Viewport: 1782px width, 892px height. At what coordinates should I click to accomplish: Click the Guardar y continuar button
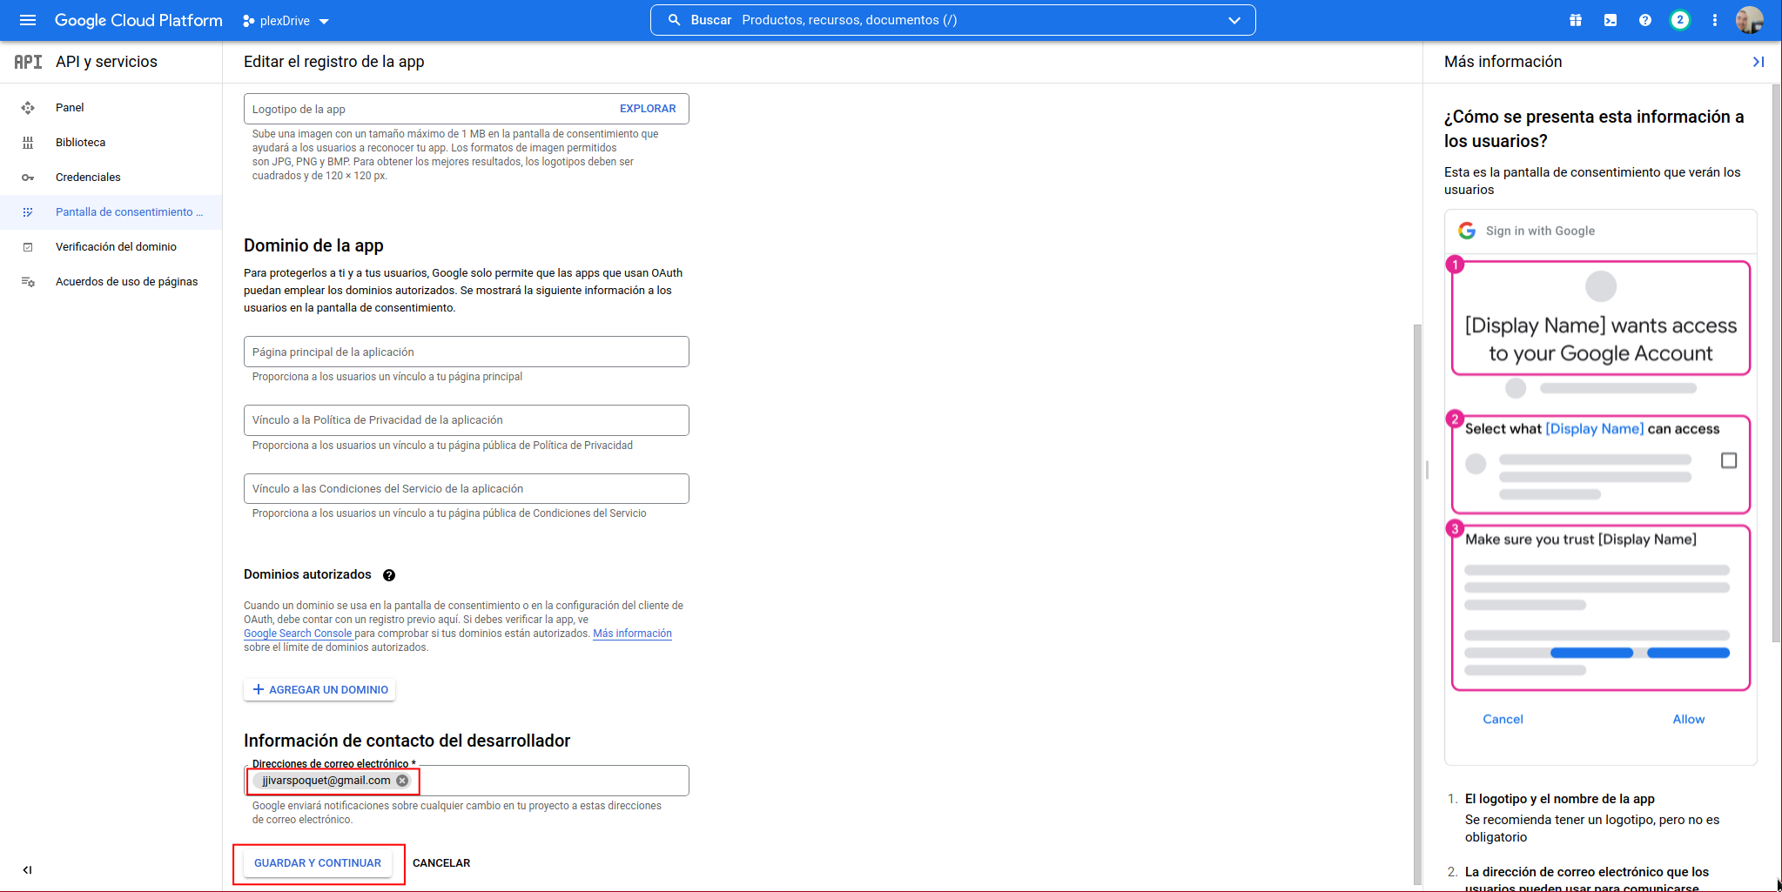[x=318, y=863]
